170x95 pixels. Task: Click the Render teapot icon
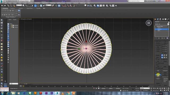pos(116,6)
